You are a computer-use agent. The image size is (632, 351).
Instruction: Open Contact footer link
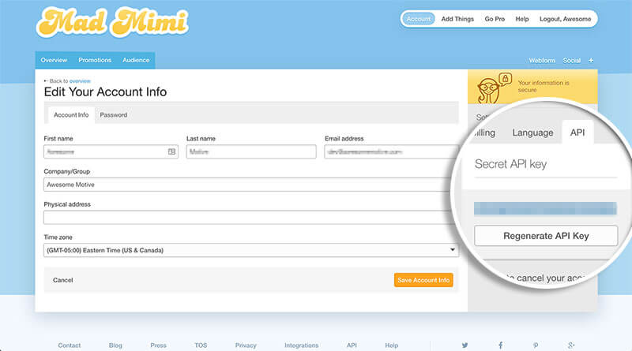(69, 345)
